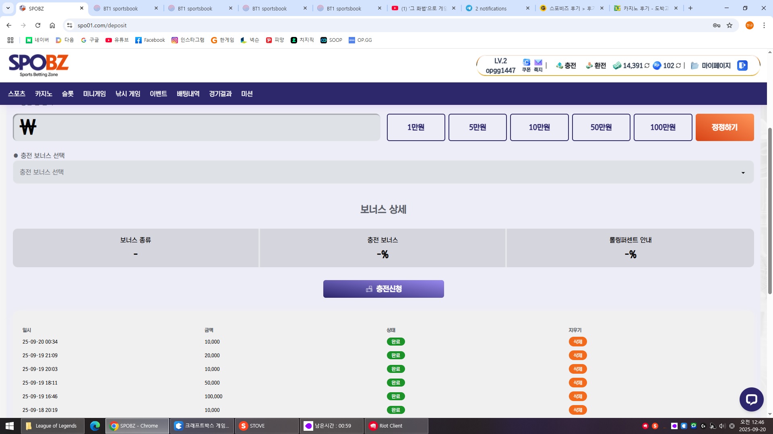Bookmark this page with the star icon
The height and width of the screenshot is (434, 773).
point(730,25)
